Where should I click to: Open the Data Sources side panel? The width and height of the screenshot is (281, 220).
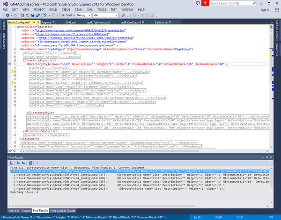tap(4, 41)
